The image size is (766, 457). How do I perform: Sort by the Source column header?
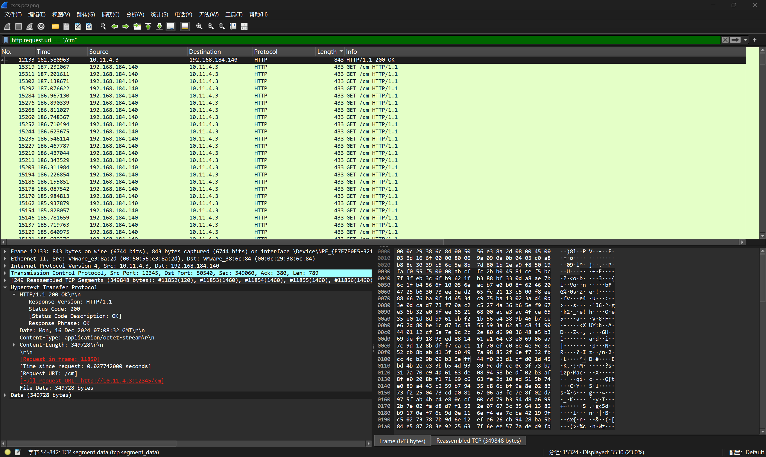click(137, 51)
